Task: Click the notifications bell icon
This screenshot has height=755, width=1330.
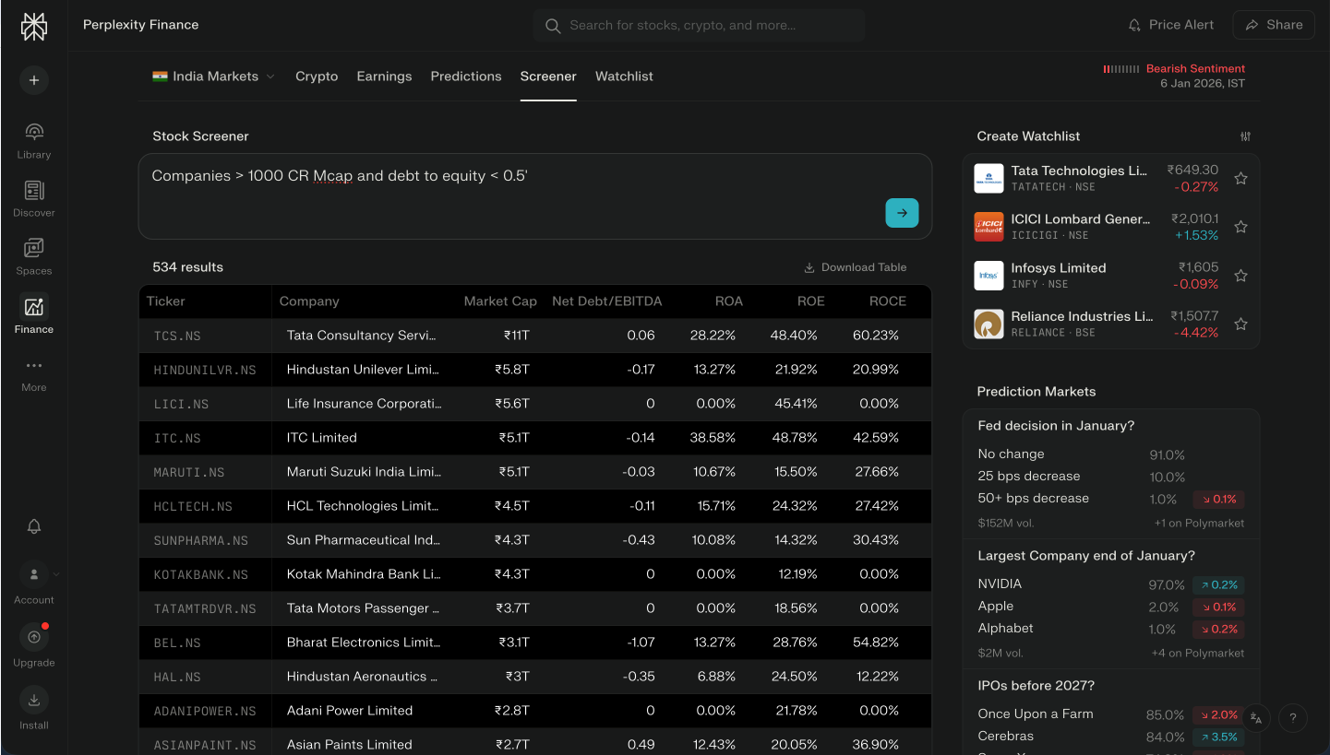Action: pyautogui.click(x=34, y=526)
